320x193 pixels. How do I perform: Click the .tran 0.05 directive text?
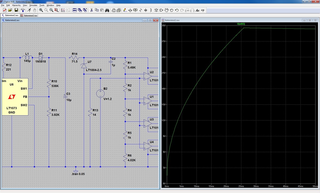tap(79, 174)
